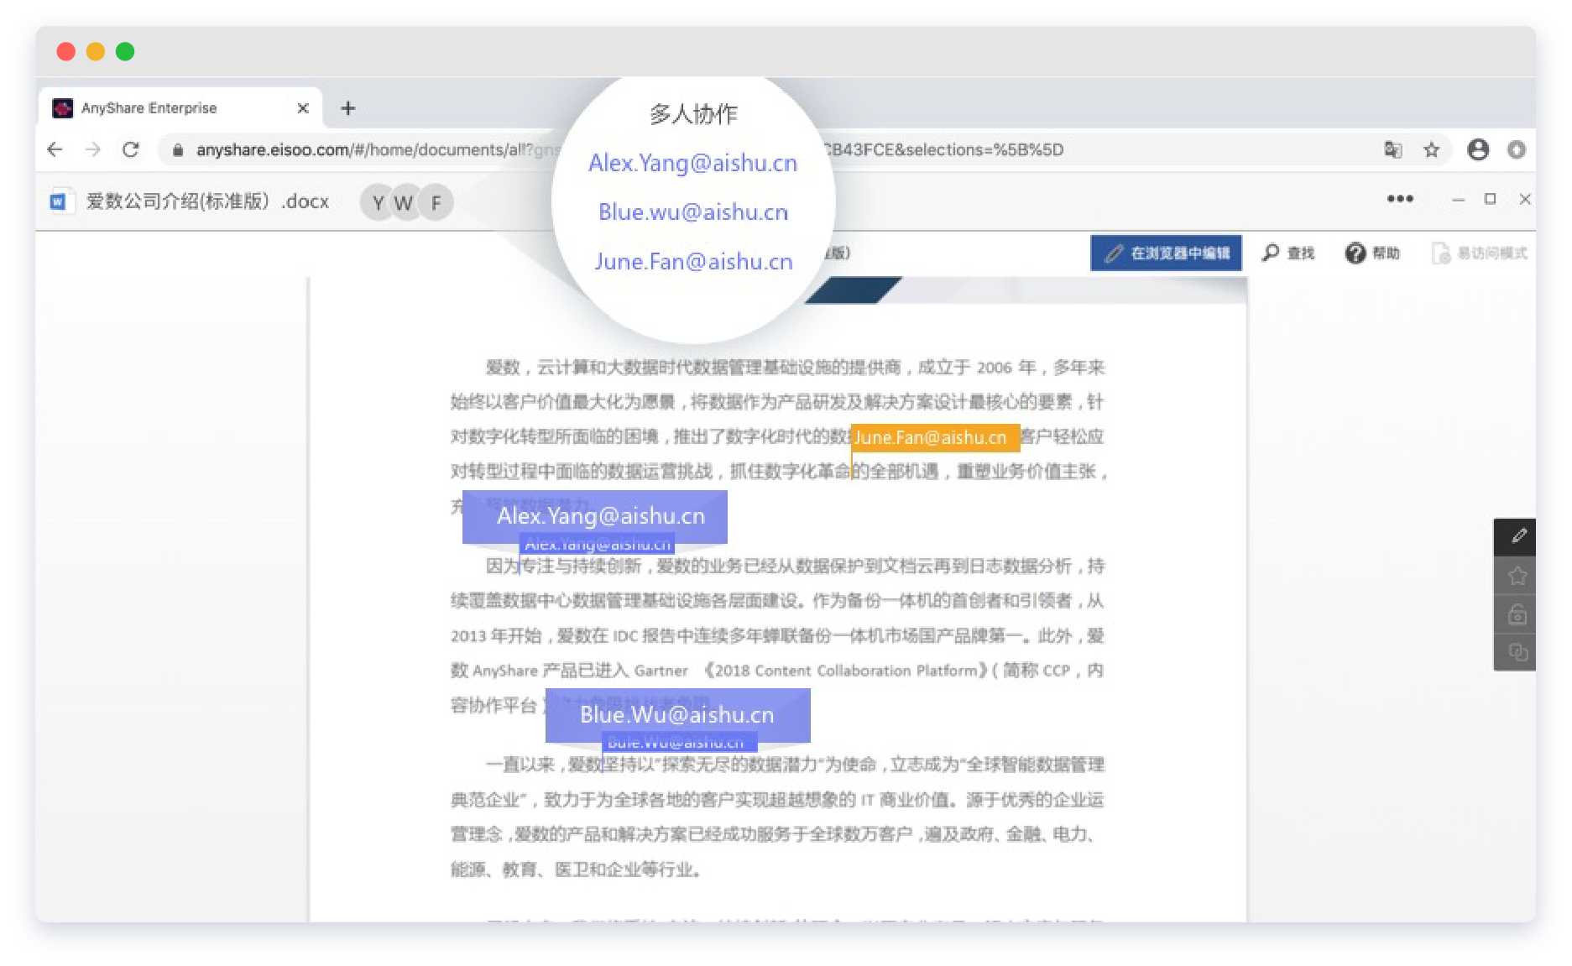Click the large Blue.Wu@aishu.cn cursor tag

[677, 714]
